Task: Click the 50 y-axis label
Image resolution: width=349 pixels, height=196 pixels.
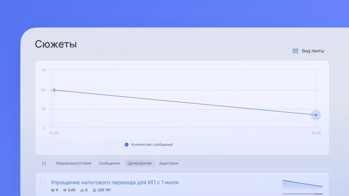Action: pyautogui.click(x=43, y=90)
